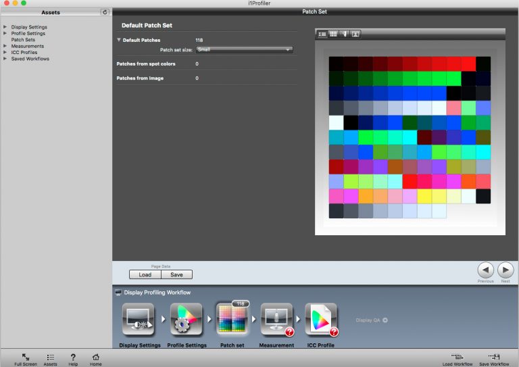Click the Profile Settings step label
The image size is (519, 367).
point(187,345)
